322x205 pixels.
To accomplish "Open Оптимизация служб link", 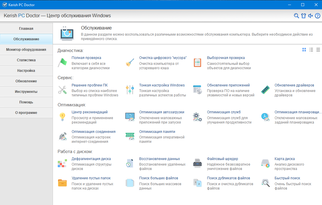I will 224,112.
